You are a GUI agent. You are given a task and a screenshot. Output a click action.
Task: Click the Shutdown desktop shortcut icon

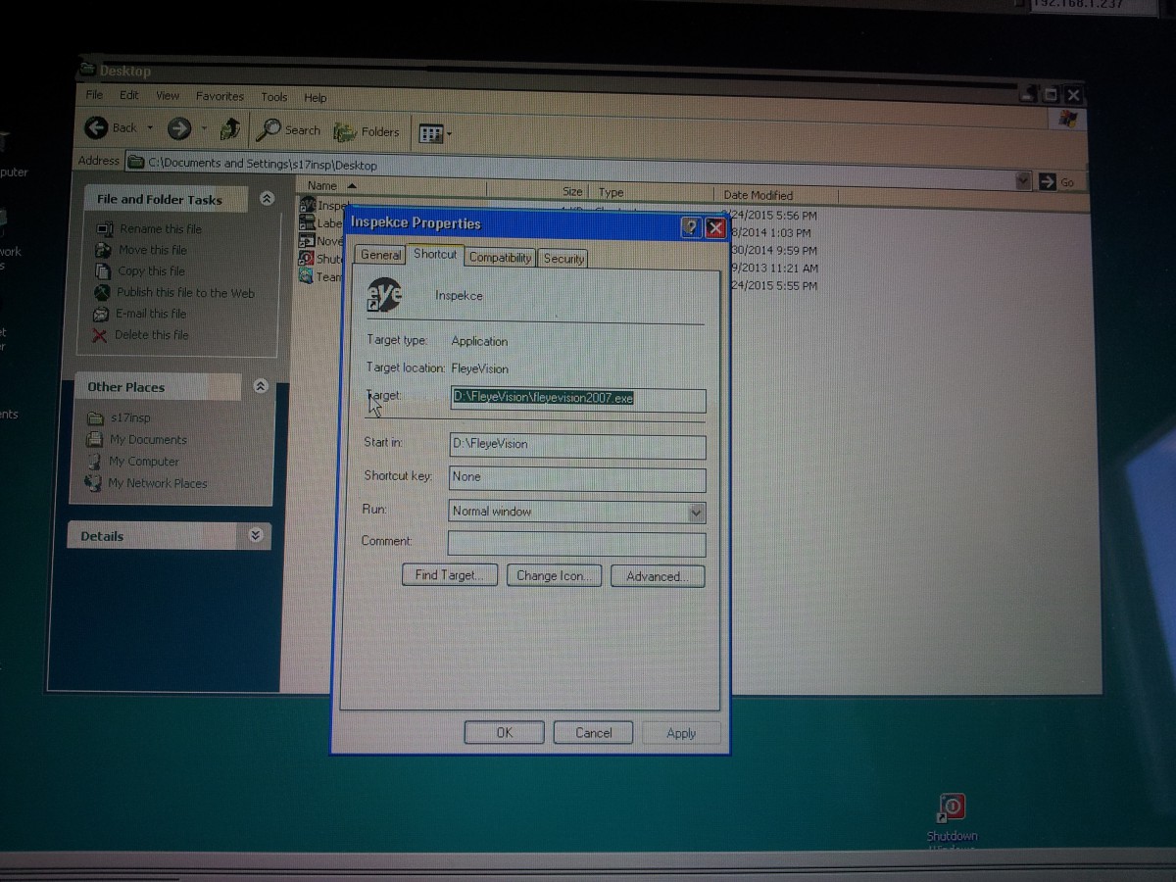[952, 808]
